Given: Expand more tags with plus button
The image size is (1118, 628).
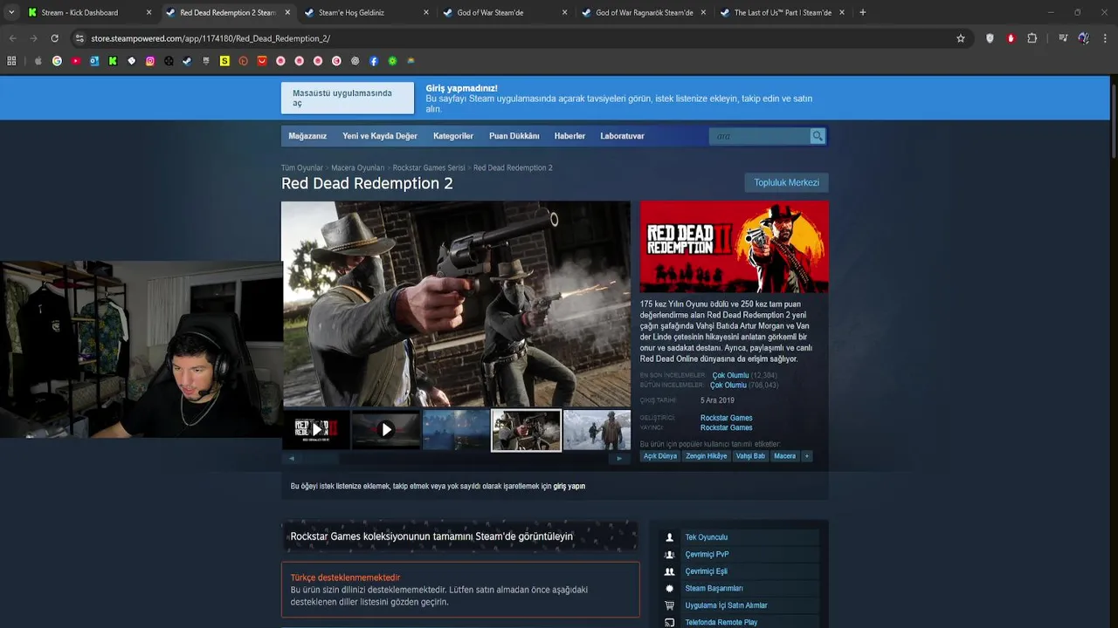Looking at the screenshot, I should click(807, 456).
